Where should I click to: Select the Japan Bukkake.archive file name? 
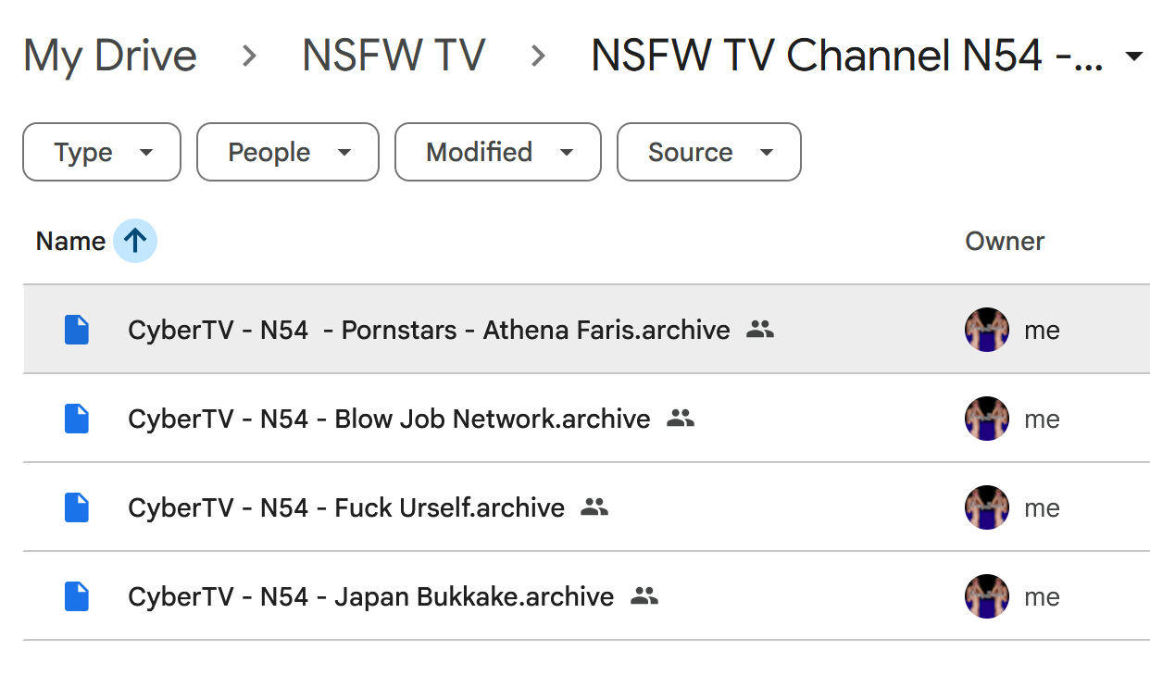pos(370,596)
